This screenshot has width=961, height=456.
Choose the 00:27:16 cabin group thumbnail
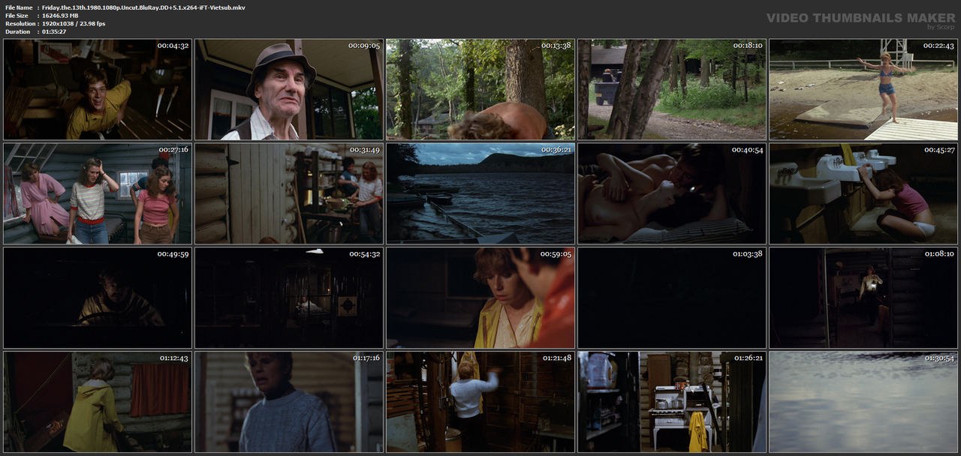[x=98, y=193]
